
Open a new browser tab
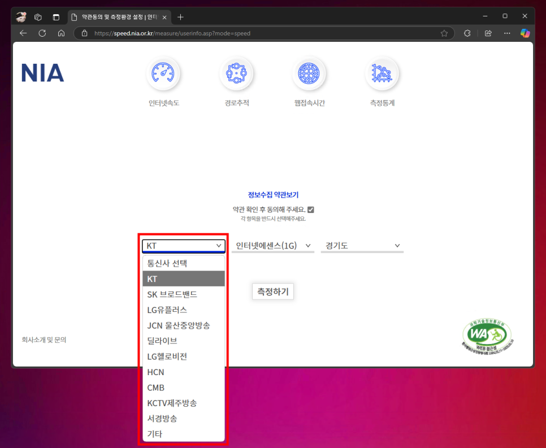(180, 17)
